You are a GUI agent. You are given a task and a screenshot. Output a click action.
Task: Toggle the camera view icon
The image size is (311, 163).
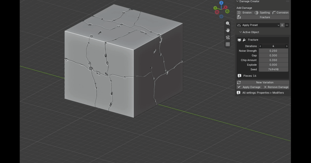pos(228,37)
